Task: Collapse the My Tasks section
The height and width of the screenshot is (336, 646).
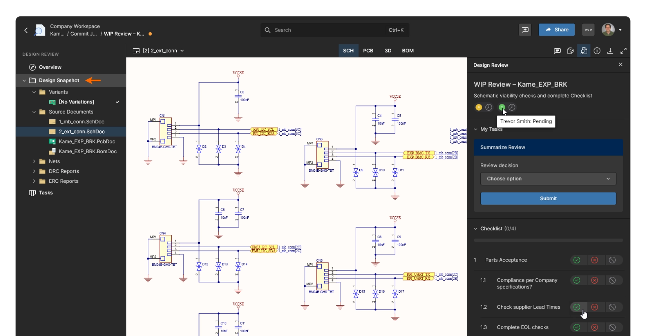Action: tap(476, 129)
